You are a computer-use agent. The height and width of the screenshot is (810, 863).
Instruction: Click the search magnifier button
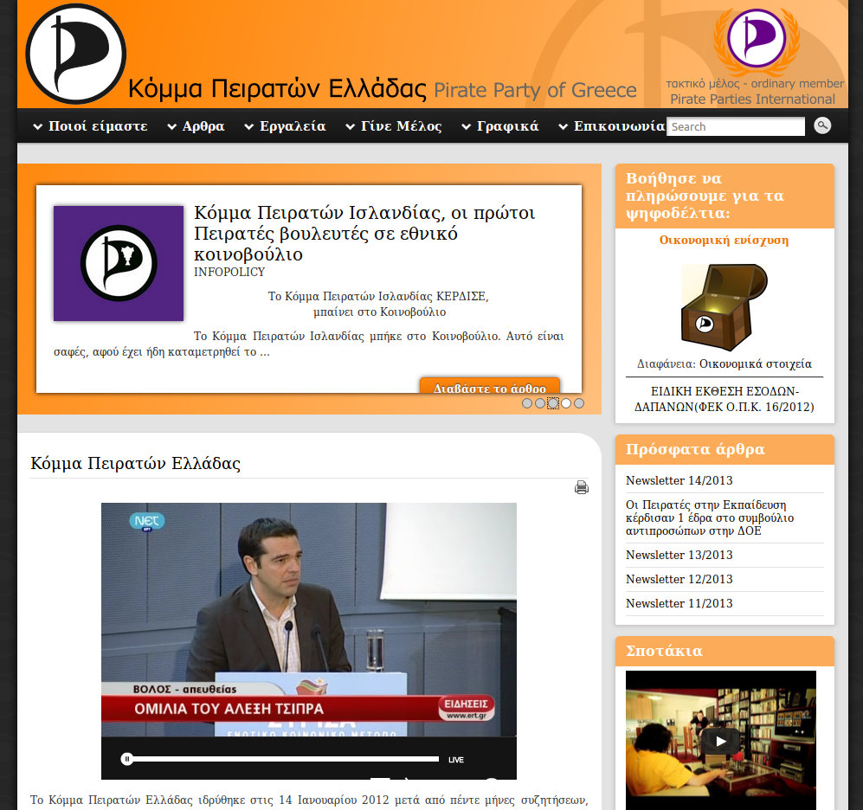pyautogui.click(x=821, y=126)
